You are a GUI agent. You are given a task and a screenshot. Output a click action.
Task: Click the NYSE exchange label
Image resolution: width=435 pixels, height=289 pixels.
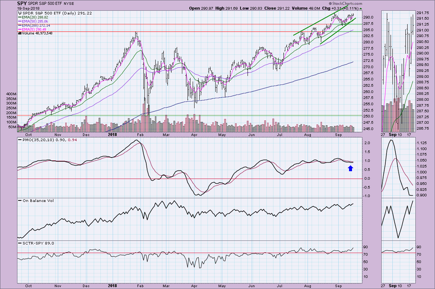coord(69,4)
